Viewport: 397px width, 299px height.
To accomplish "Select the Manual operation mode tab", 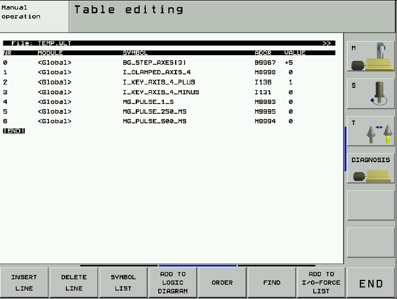I will point(34,16).
